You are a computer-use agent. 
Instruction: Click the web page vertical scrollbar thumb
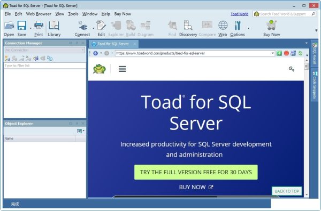pyautogui.click(x=306, y=67)
